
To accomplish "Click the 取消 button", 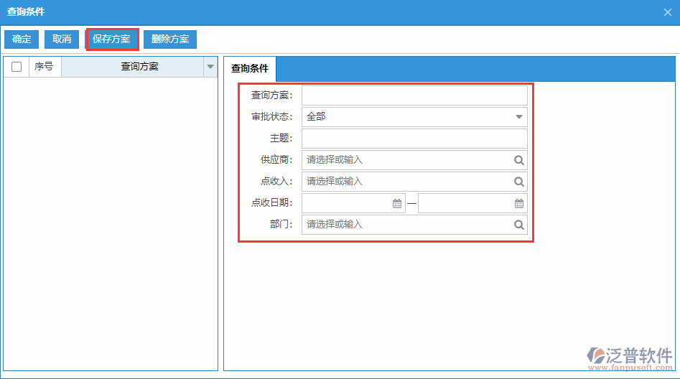I will tap(62, 39).
